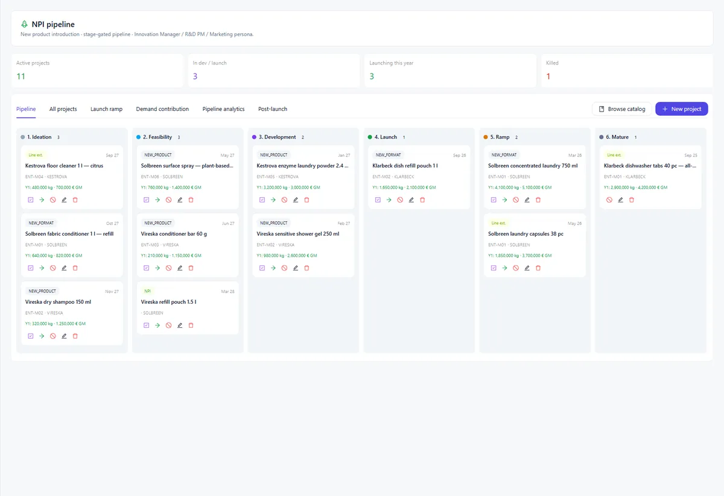
Task: Go to Demand contribution tab
Action: tap(162, 109)
